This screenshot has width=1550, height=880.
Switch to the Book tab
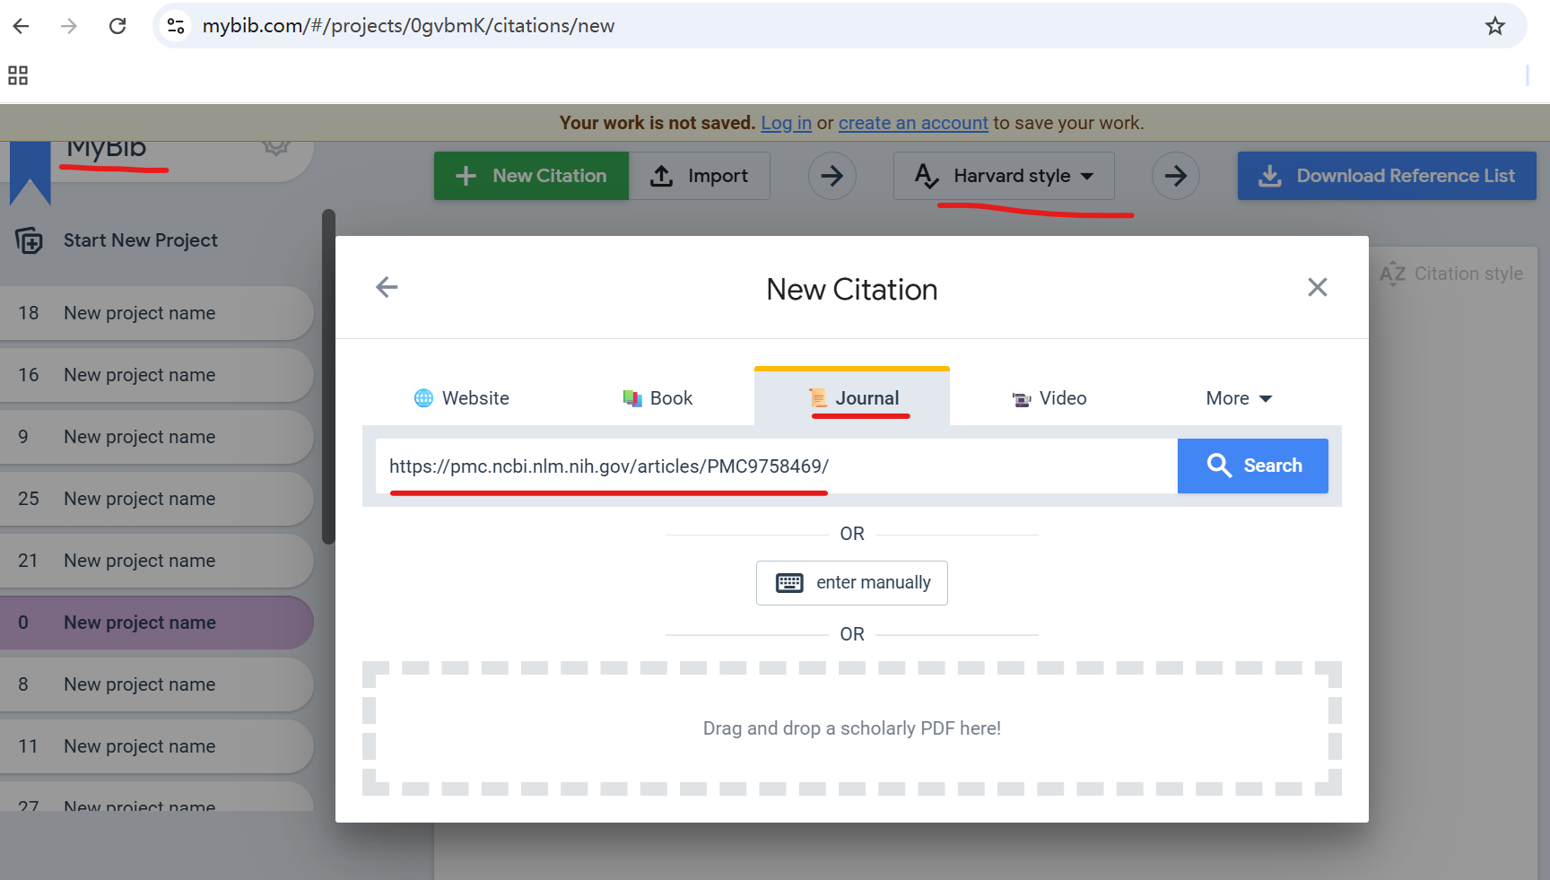(x=657, y=398)
